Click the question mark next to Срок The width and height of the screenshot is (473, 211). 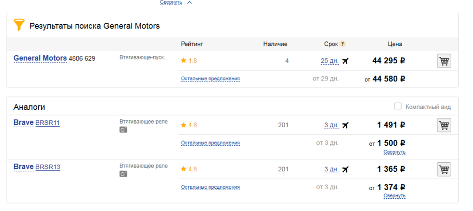(342, 44)
